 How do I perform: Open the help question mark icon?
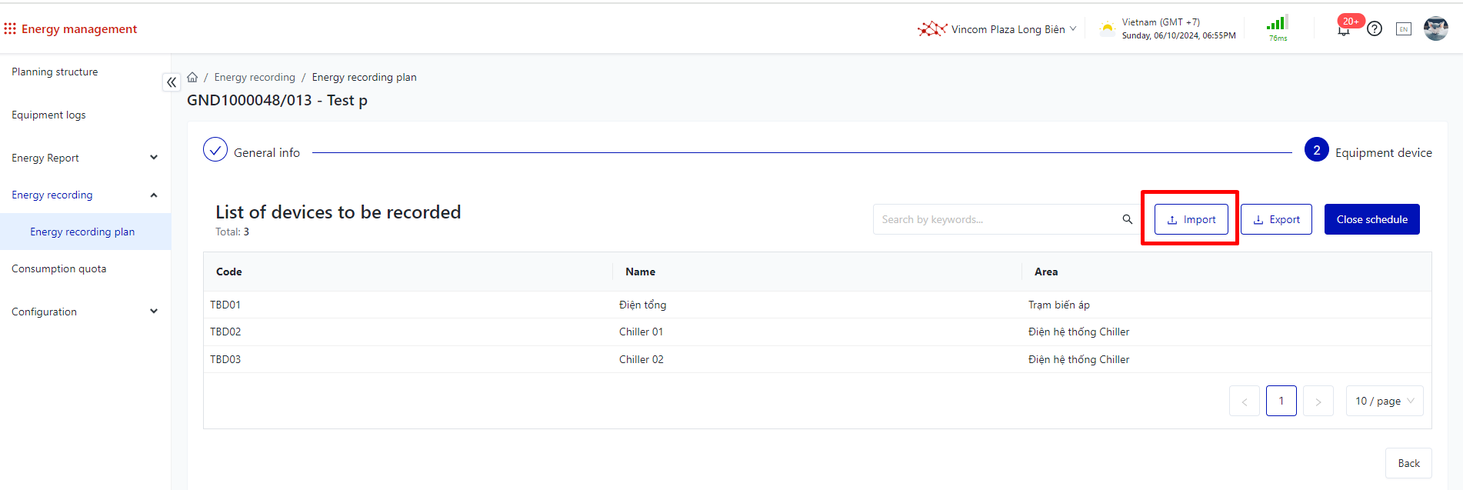tap(1375, 29)
